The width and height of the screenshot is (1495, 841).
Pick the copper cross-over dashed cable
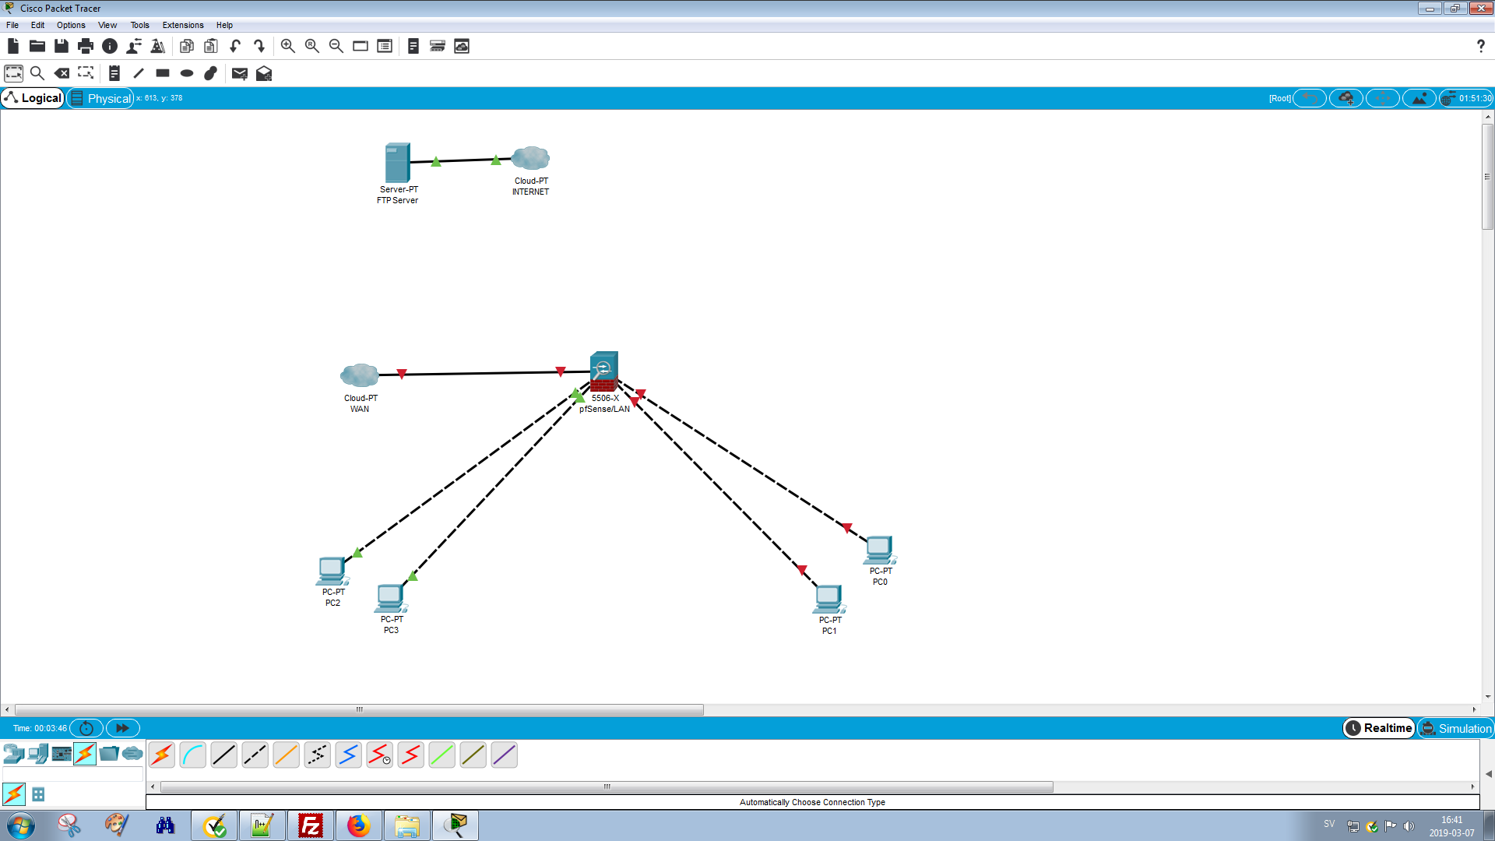255,755
